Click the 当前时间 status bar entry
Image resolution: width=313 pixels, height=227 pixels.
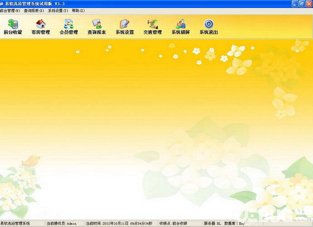pyautogui.click(x=119, y=223)
